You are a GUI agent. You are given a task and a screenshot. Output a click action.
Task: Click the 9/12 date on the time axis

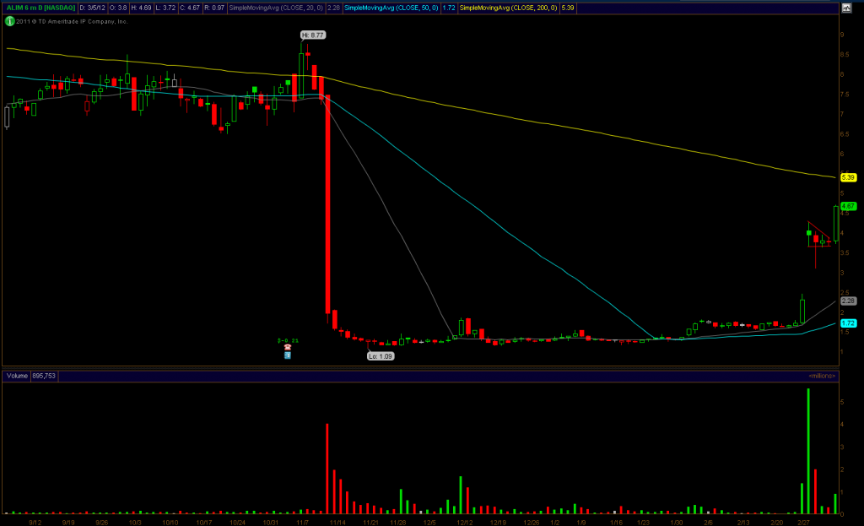point(35,522)
